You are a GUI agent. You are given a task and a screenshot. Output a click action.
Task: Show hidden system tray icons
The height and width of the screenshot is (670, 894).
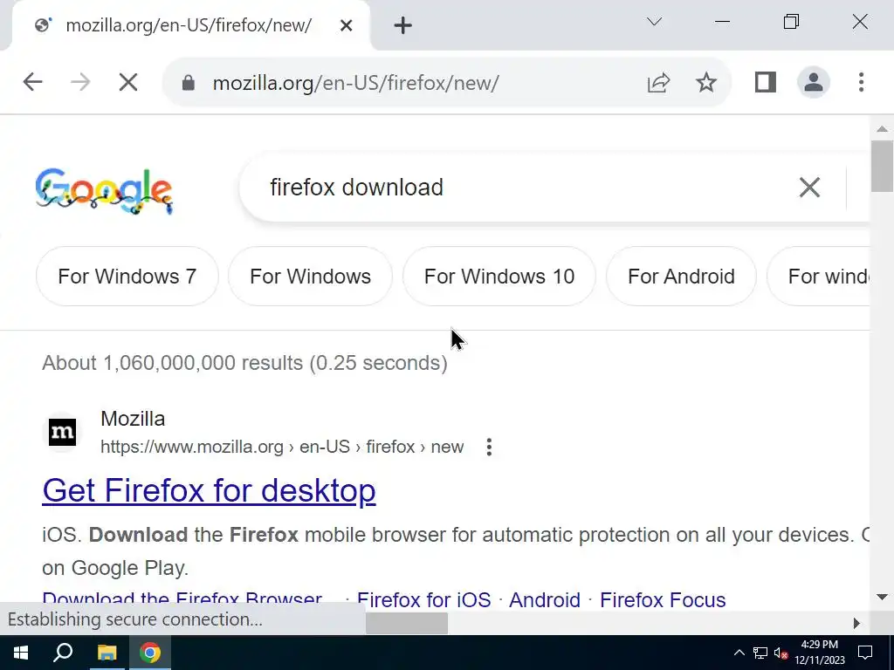[739, 653]
